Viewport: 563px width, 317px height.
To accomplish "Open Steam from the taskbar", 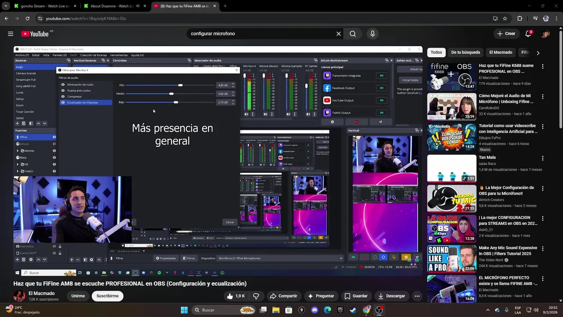I will click(x=353, y=310).
